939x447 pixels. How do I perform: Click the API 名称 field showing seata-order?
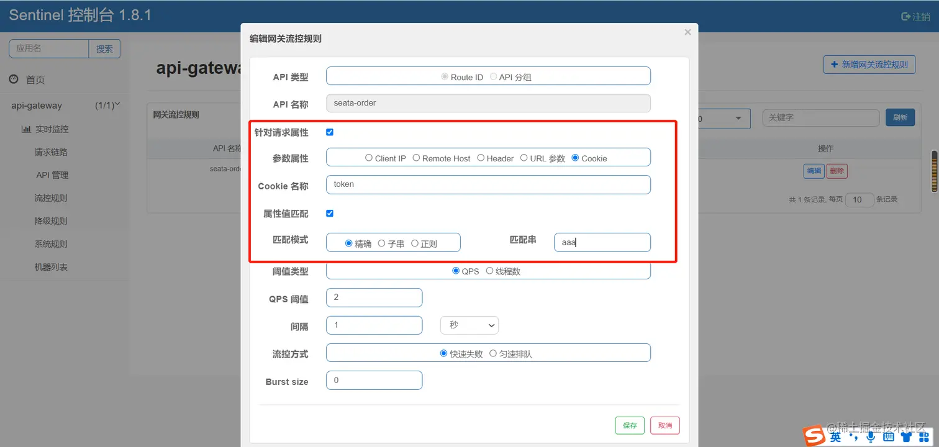point(488,103)
